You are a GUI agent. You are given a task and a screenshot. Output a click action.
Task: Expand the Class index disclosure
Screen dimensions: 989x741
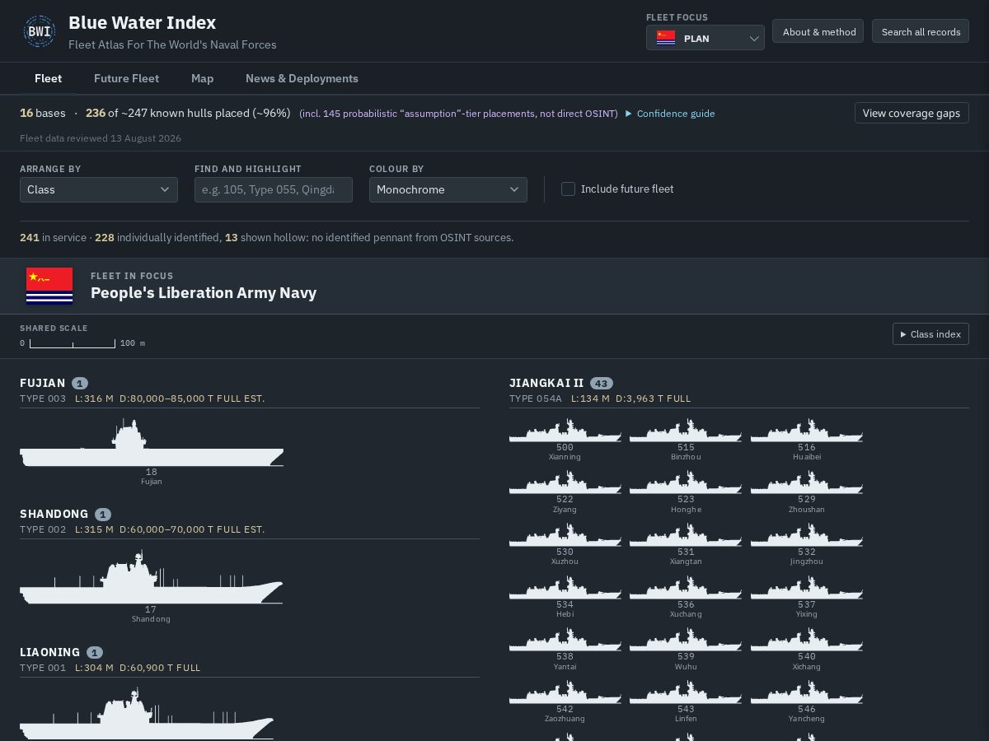(930, 333)
